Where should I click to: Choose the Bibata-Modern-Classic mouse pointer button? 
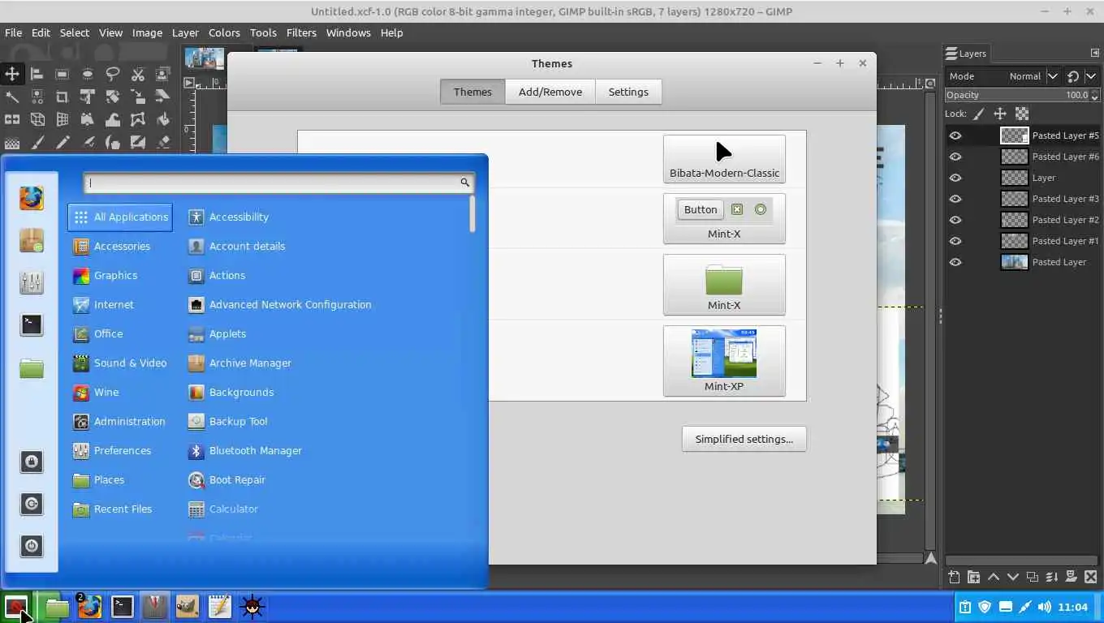tap(724, 159)
